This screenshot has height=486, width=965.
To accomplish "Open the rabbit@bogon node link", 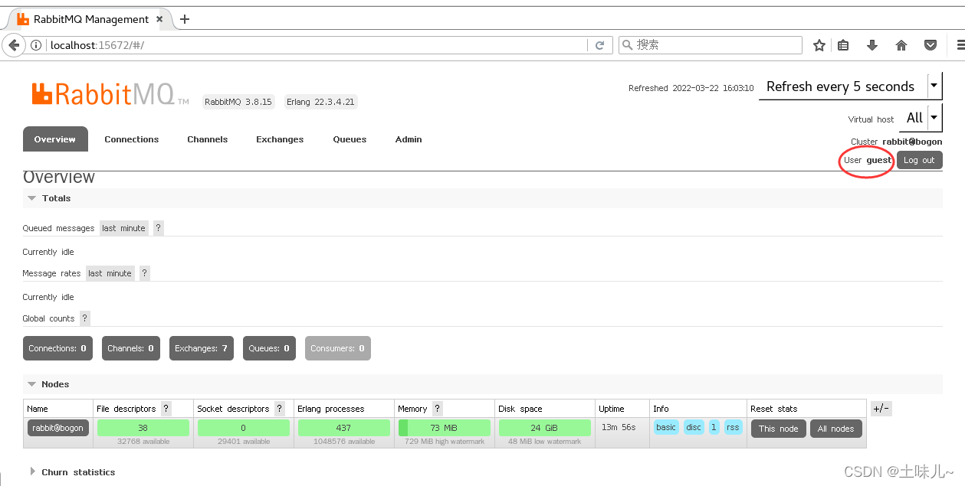I will click(58, 428).
